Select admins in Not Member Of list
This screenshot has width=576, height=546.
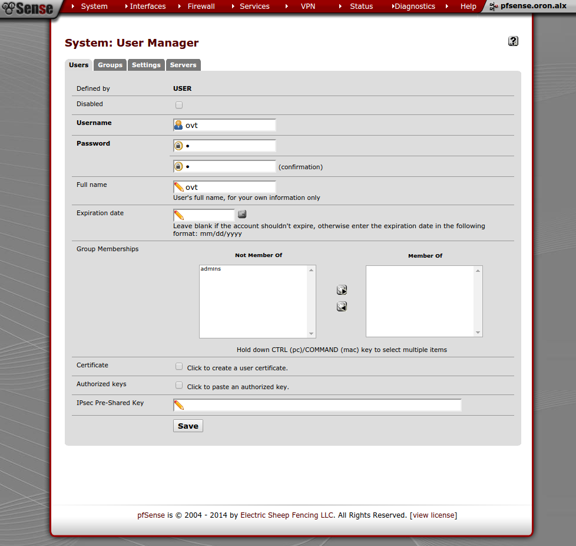pyautogui.click(x=211, y=269)
